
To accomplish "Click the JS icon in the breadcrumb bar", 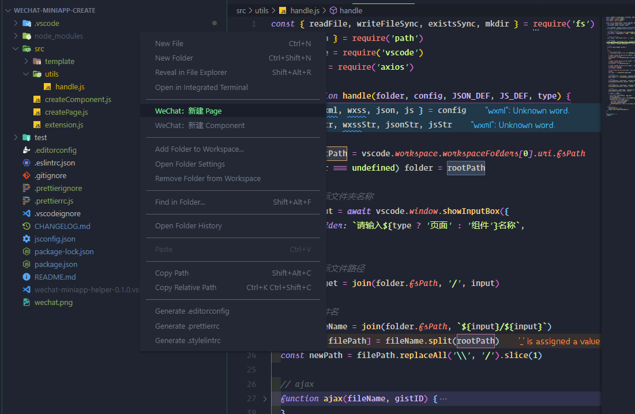I will pyautogui.click(x=283, y=10).
